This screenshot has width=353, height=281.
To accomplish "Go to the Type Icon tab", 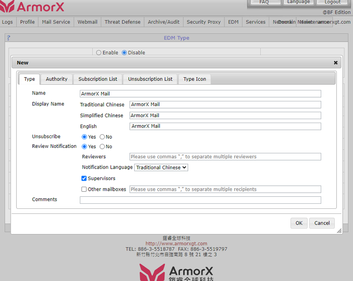I will click(195, 79).
